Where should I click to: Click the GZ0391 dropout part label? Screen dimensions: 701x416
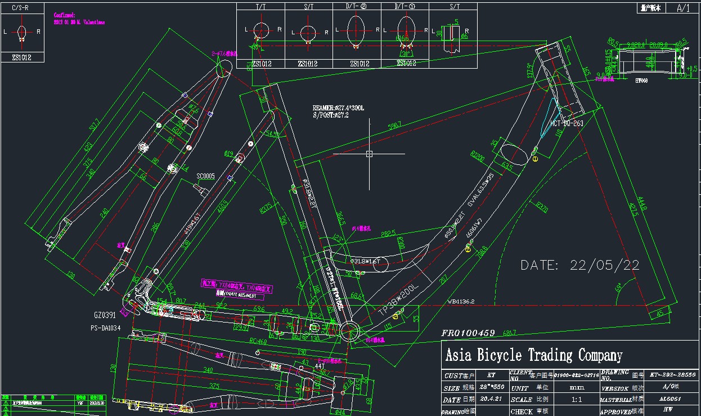point(105,316)
